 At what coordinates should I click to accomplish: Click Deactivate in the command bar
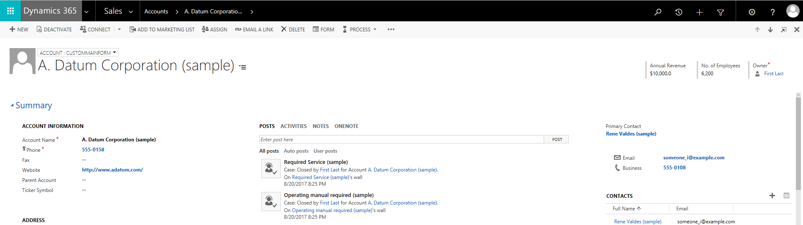(x=54, y=30)
